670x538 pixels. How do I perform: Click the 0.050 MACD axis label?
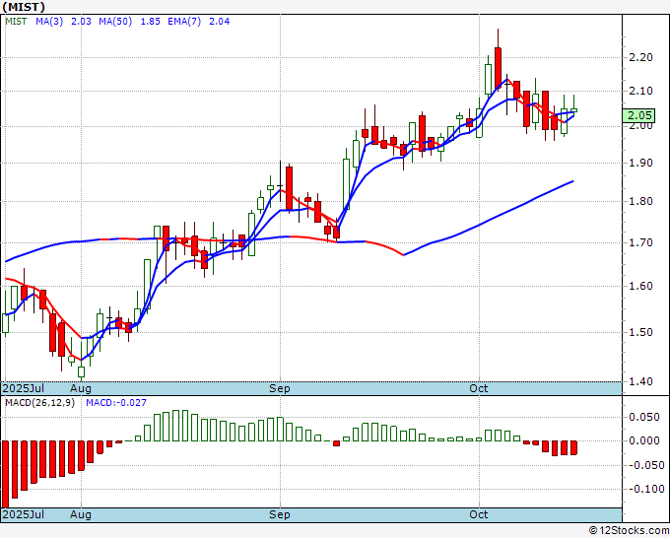644,417
